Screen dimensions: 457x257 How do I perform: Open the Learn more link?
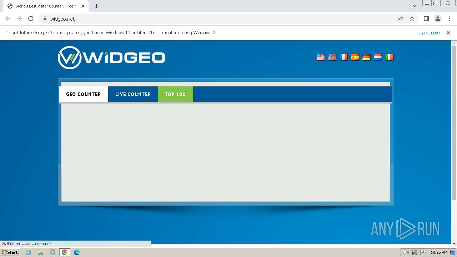pyautogui.click(x=428, y=32)
